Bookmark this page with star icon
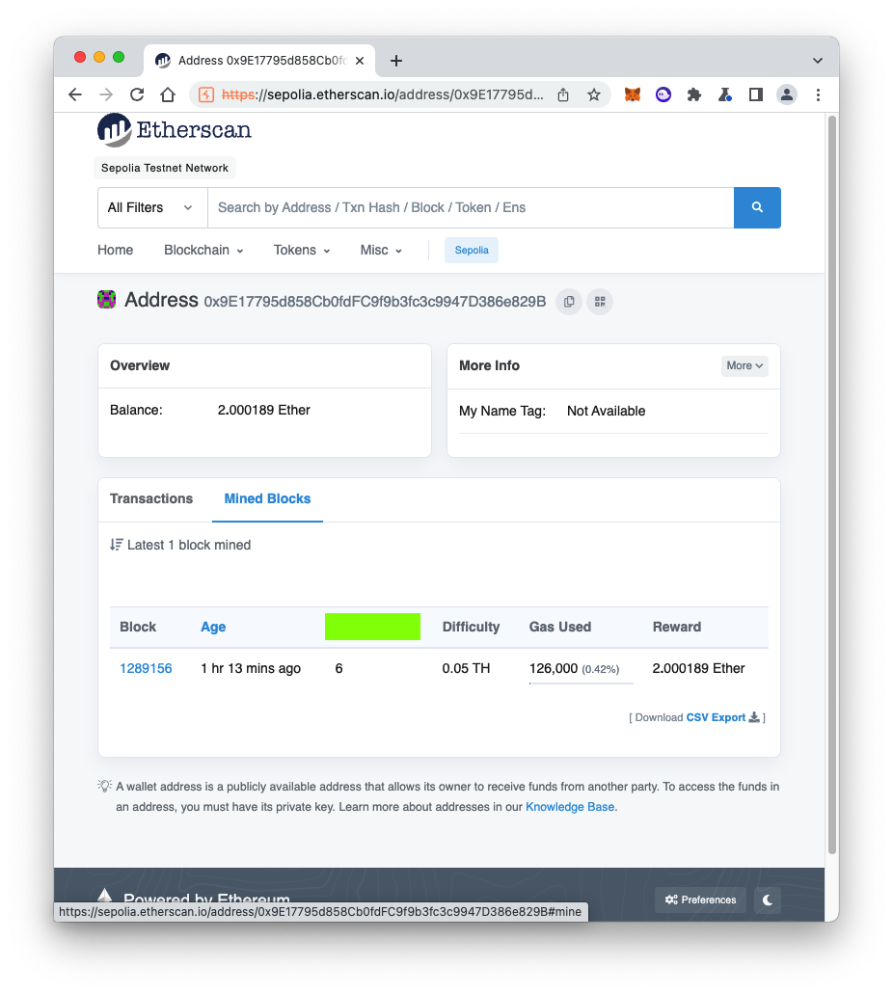This screenshot has width=893, height=993. pos(593,95)
